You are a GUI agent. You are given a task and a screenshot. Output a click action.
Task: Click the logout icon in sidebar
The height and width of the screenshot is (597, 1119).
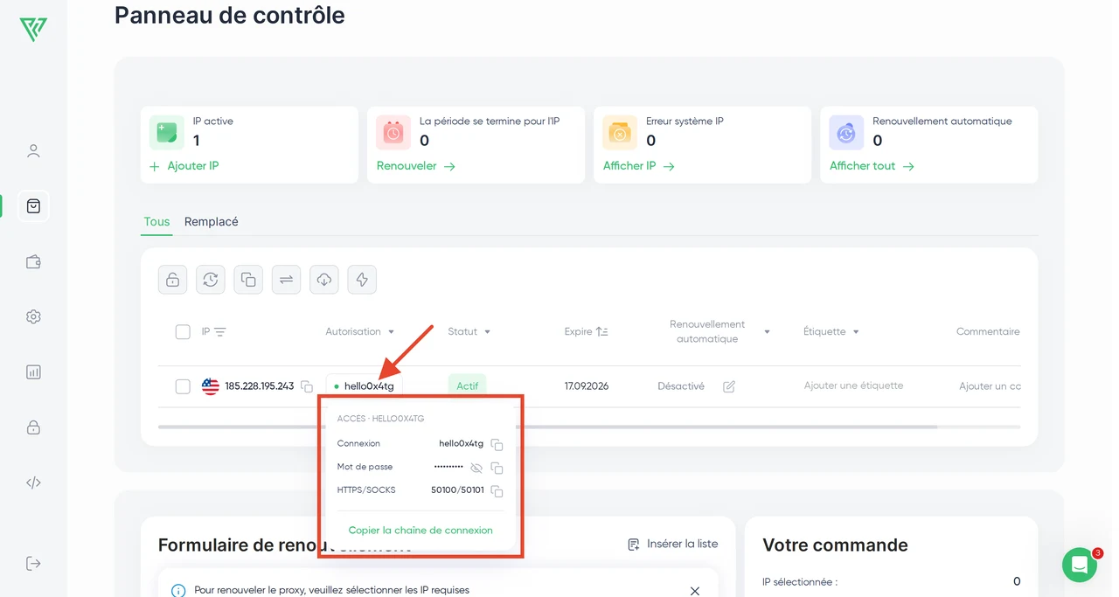(33, 563)
